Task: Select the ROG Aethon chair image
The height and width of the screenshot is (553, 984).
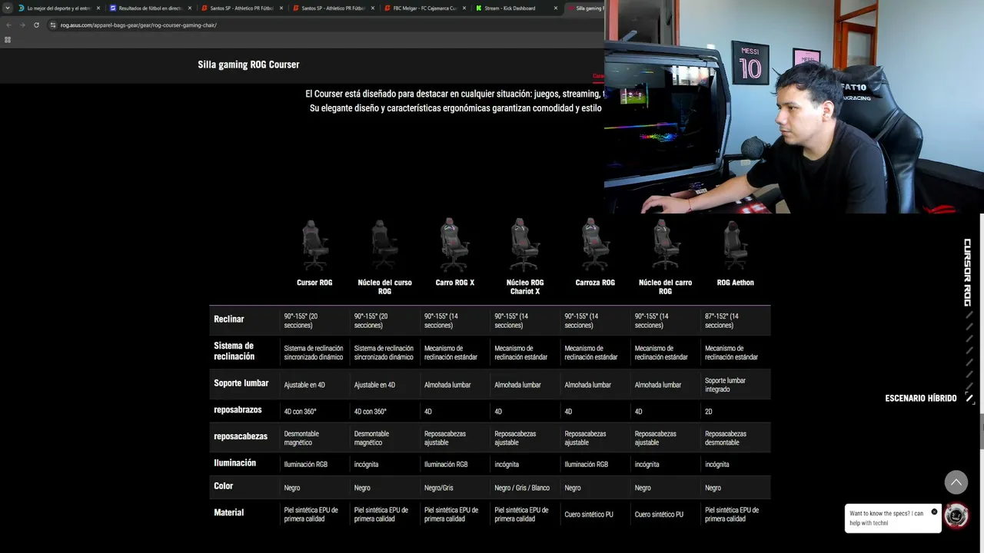Action: point(735,245)
